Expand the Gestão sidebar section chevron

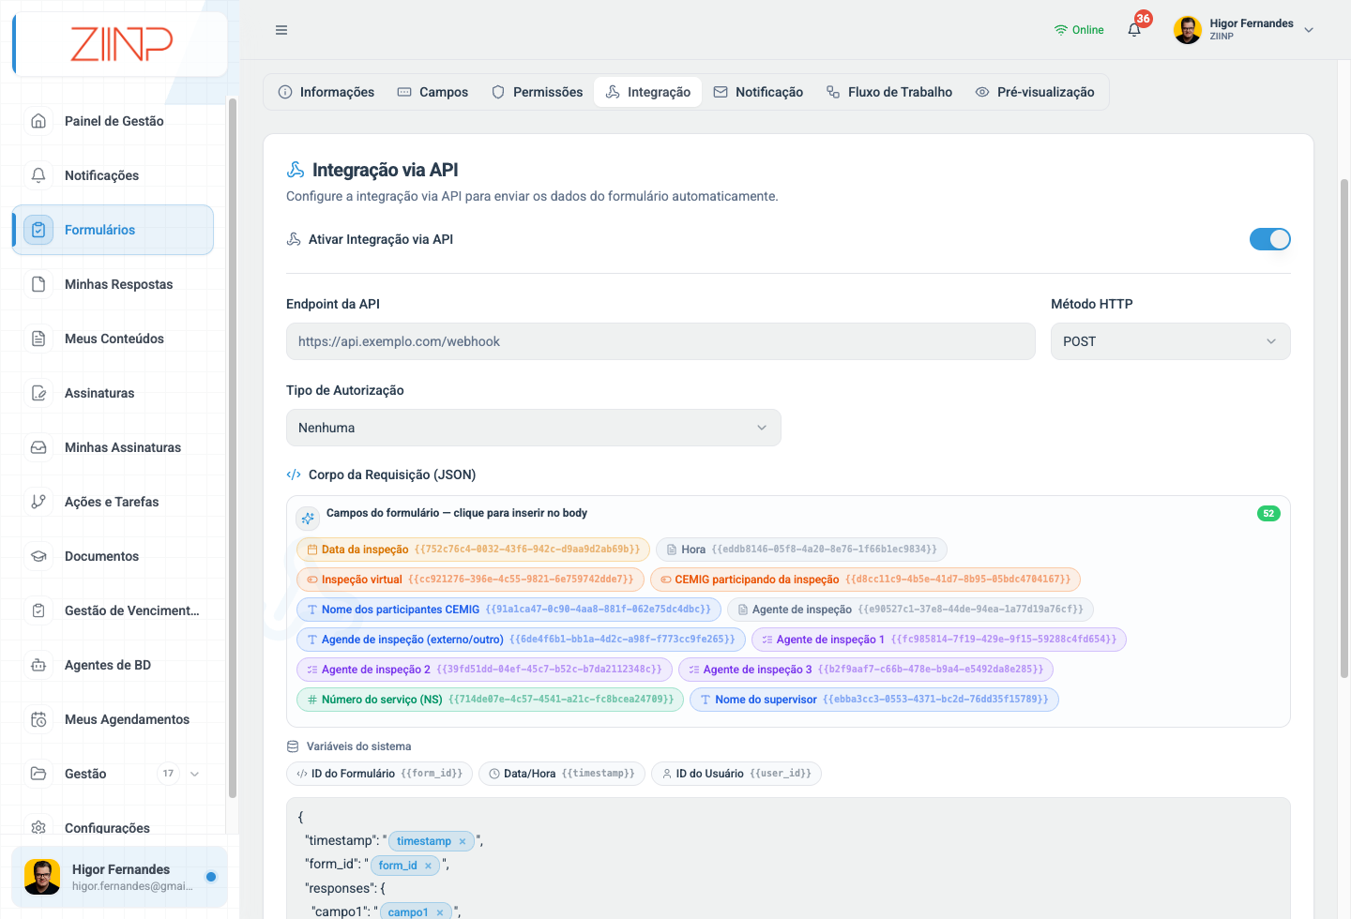click(x=195, y=774)
